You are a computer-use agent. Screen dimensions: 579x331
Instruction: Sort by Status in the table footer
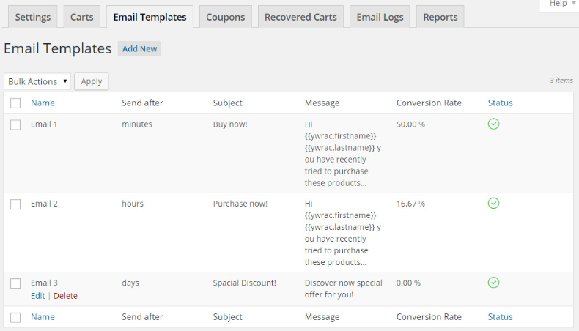coord(501,317)
